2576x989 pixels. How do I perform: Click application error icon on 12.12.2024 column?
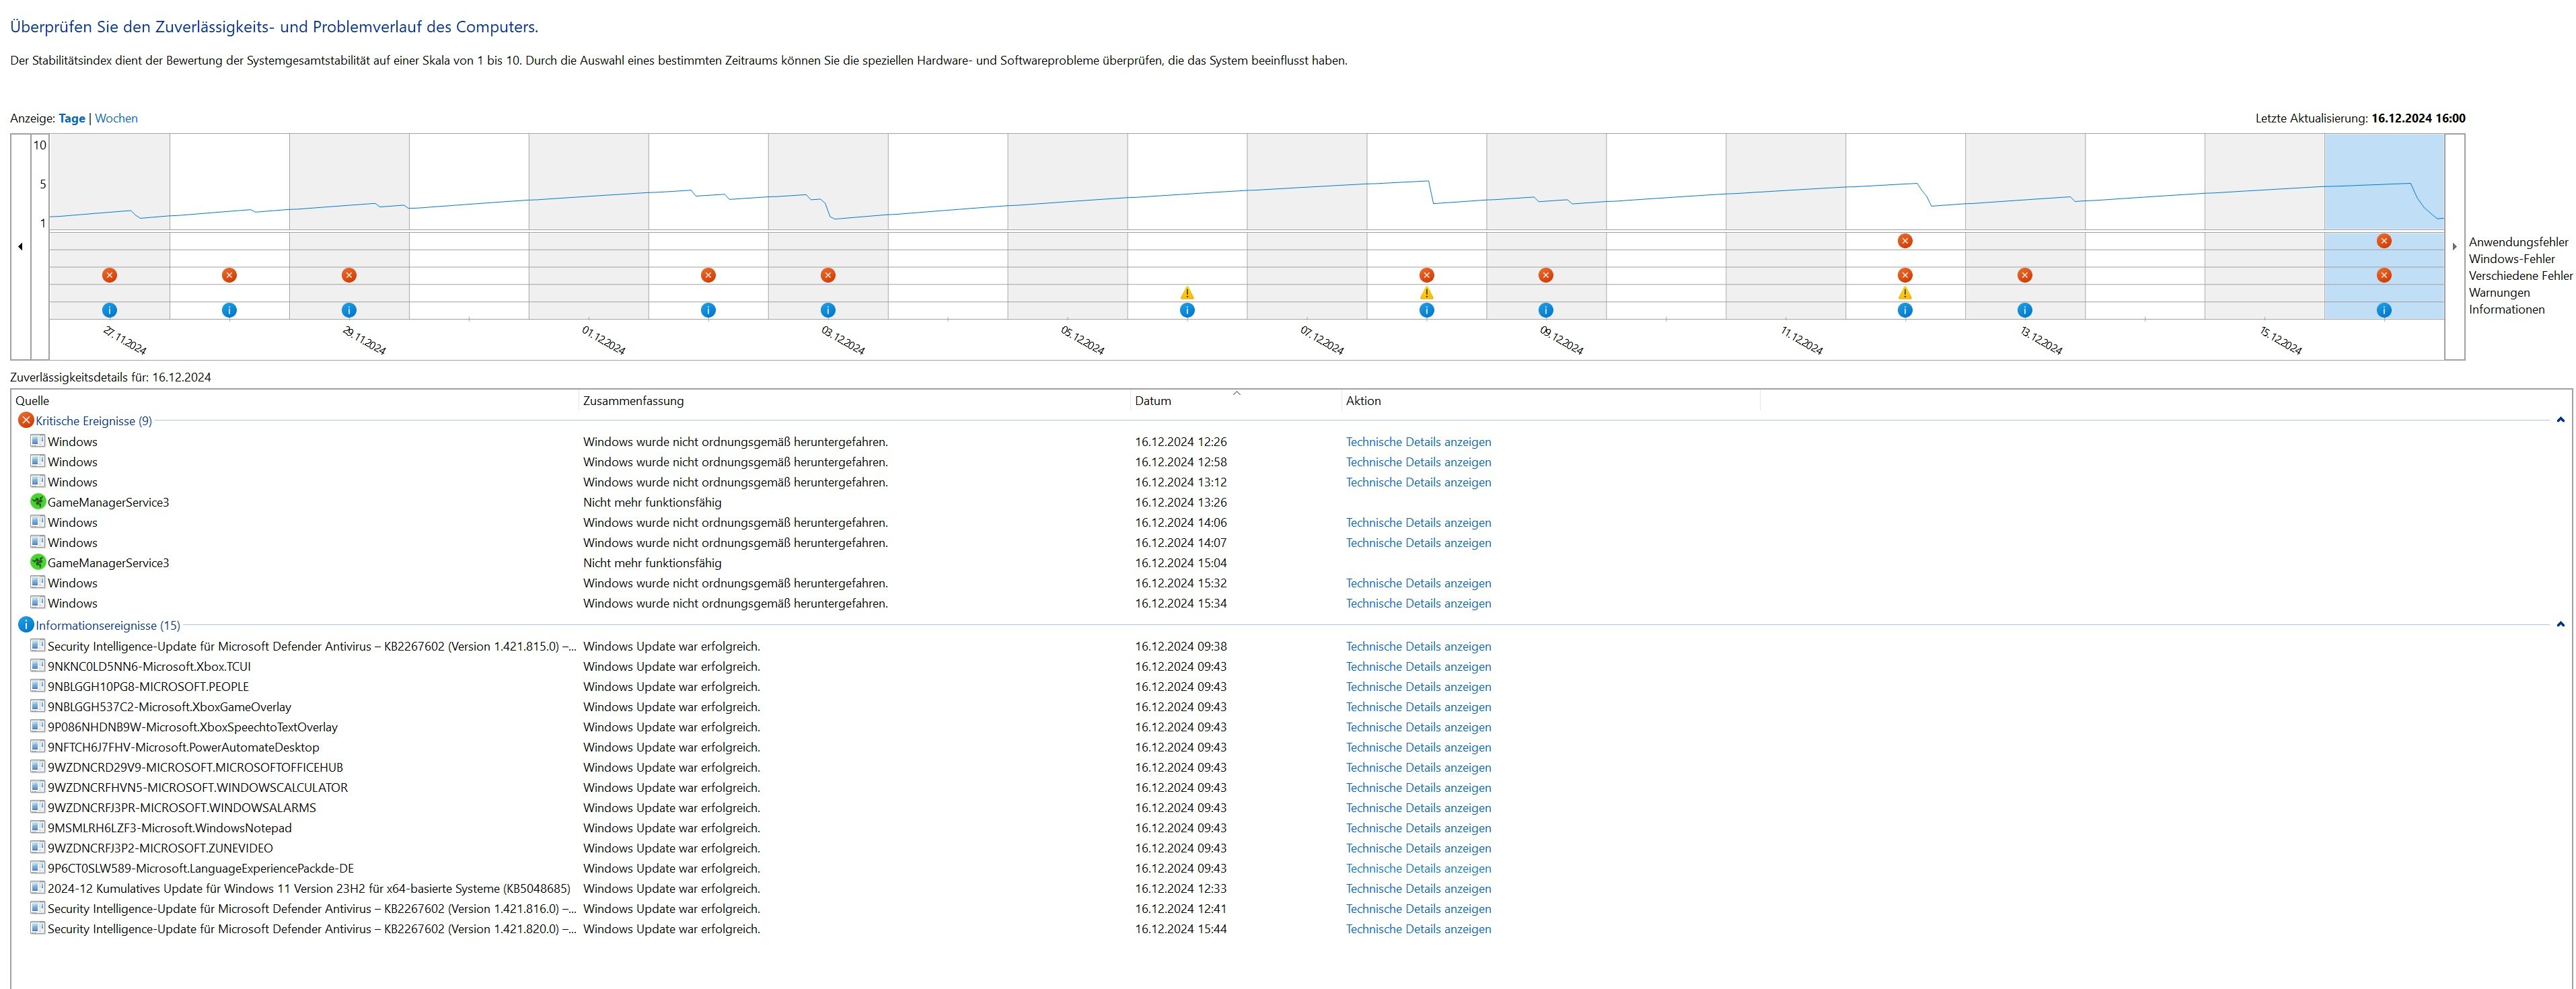pos(1904,241)
